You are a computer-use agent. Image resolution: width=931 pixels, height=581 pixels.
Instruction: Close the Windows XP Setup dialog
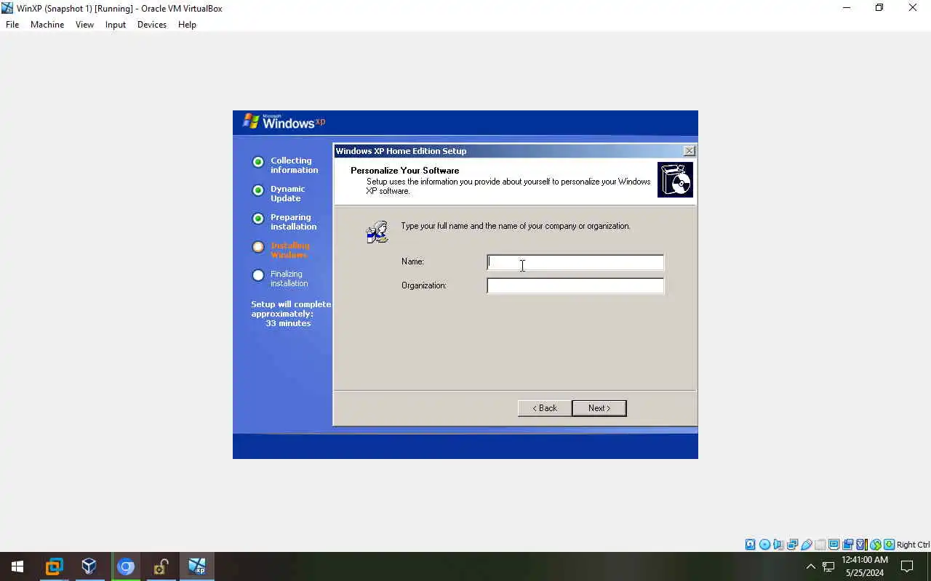[690, 151]
